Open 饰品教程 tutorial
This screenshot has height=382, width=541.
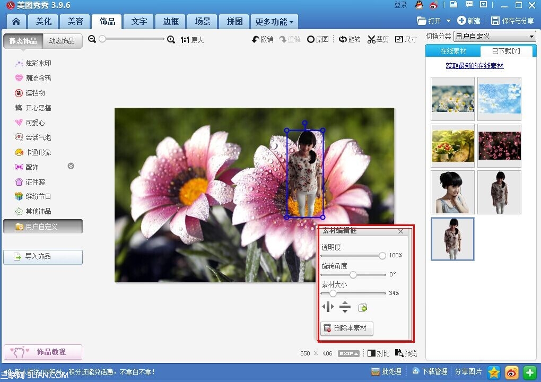[x=43, y=352]
